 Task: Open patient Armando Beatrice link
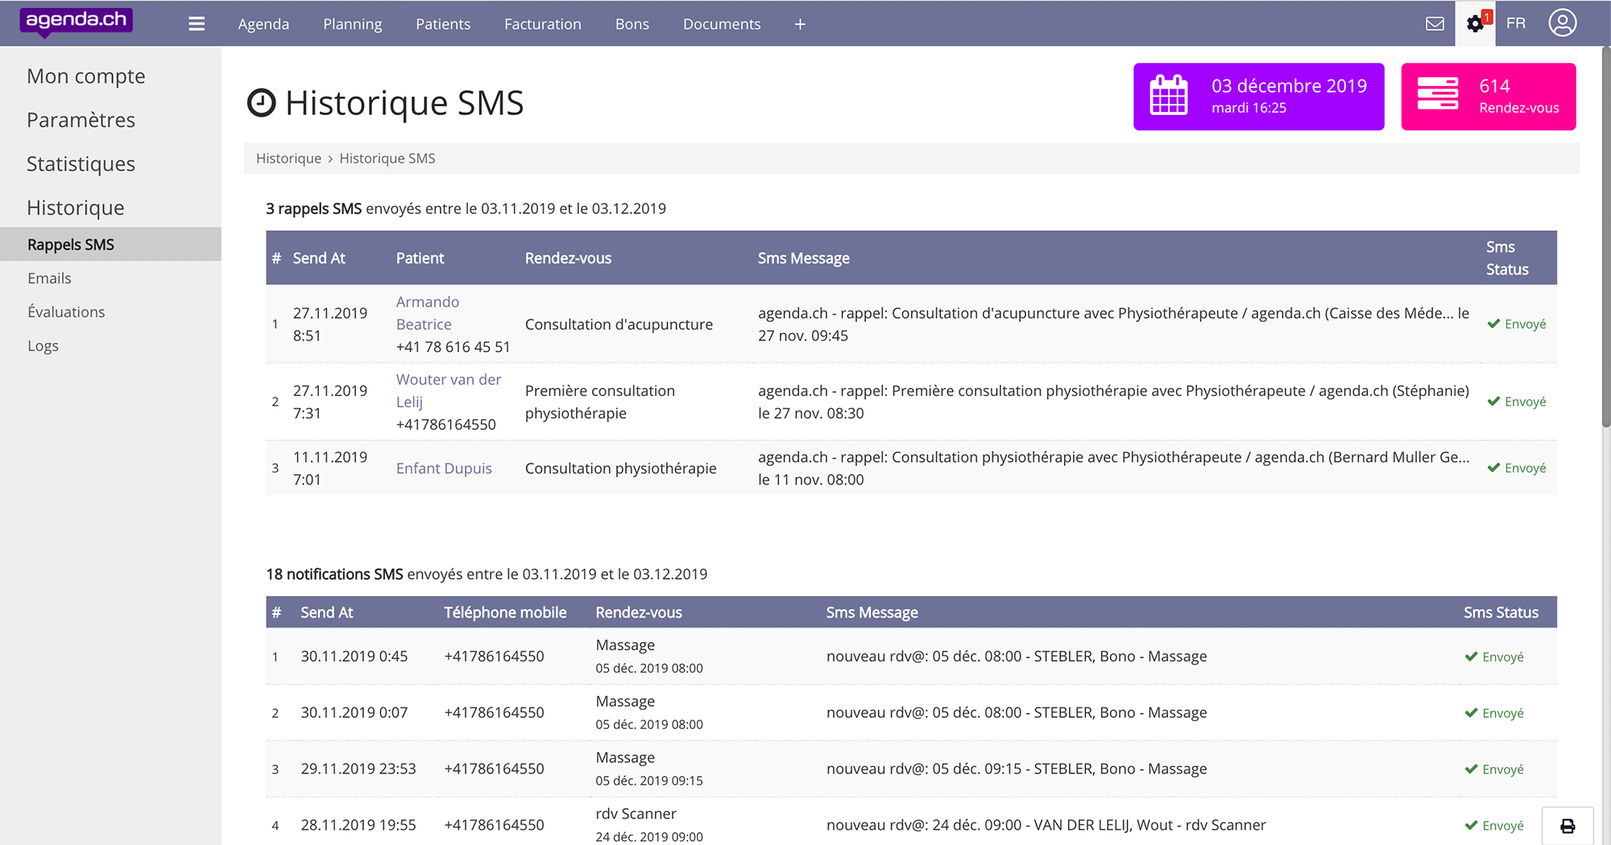tap(427, 313)
